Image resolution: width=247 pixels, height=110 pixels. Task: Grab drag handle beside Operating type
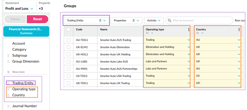coord(8,89)
